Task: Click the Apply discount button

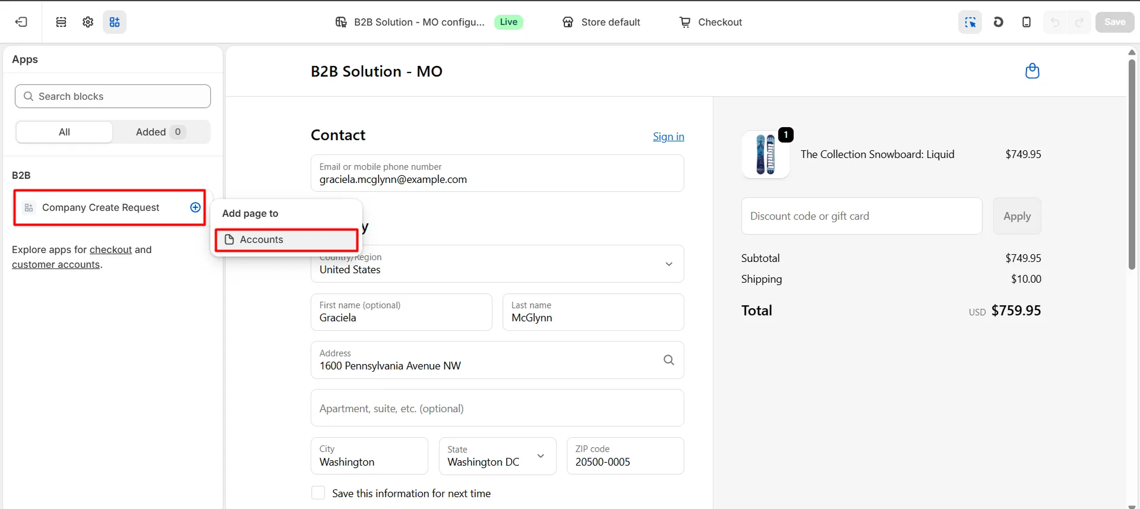Action: click(x=1017, y=216)
